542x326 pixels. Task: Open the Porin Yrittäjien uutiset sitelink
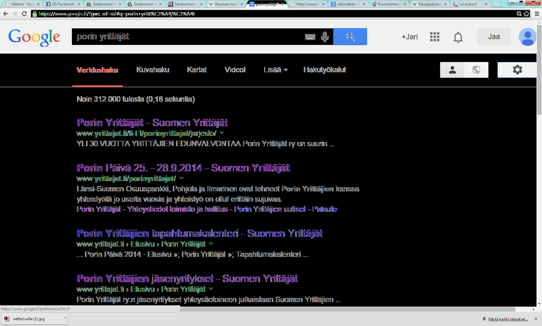pyautogui.click(x=270, y=209)
